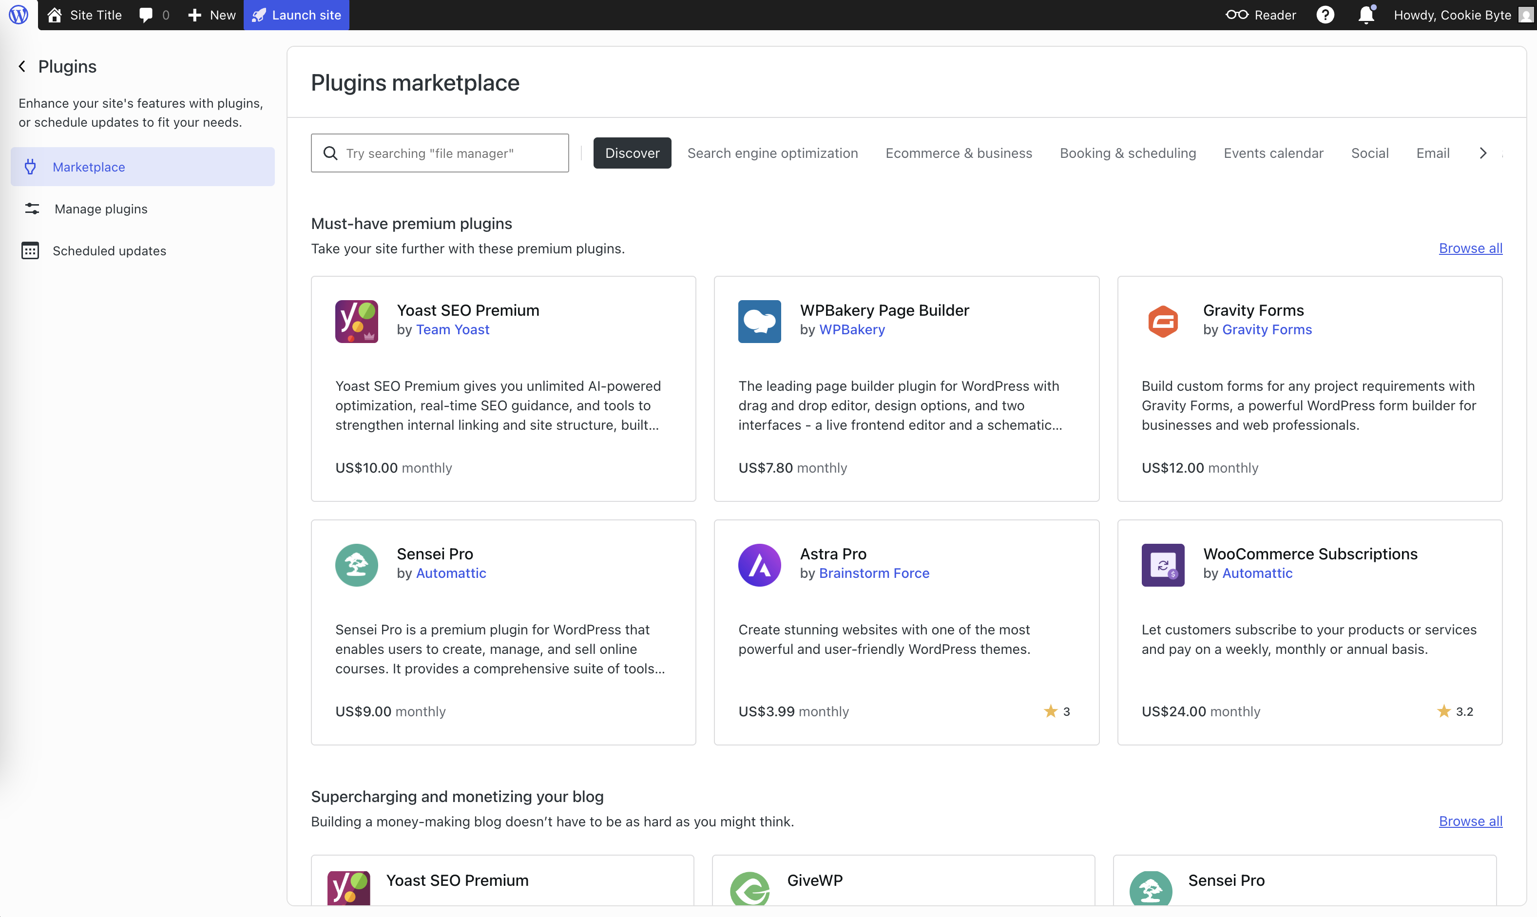Expand more categories with the right chevron
Screen dimensions: 1537x917
click(x=1482, y=153)
